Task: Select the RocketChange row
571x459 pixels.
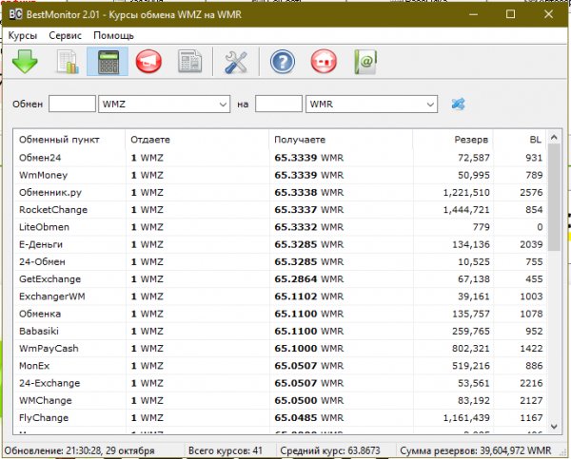Action: pyautogui.click(x=281, y=210)
